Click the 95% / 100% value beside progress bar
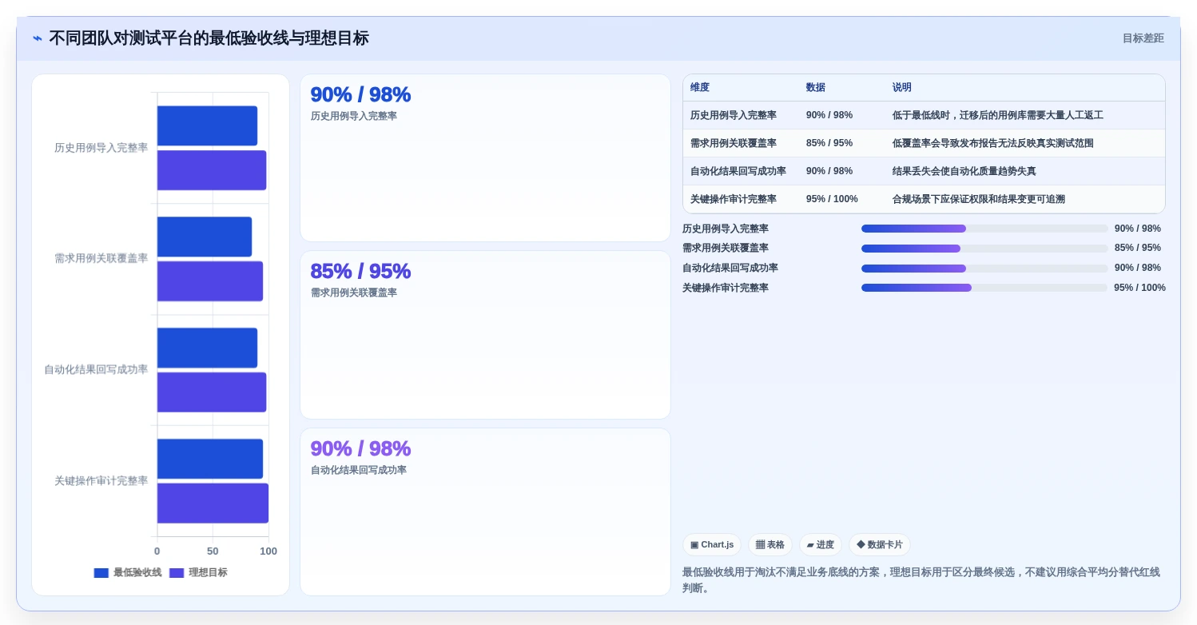This screenshot has width=1197, height=625. [x=1139, y=288]
